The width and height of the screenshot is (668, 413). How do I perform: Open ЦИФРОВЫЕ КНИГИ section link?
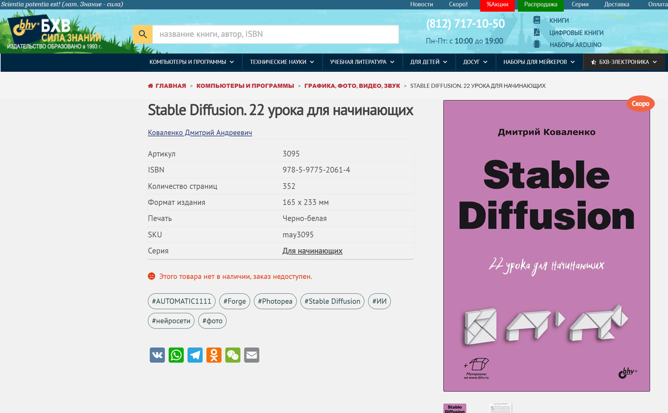point(576,33)
